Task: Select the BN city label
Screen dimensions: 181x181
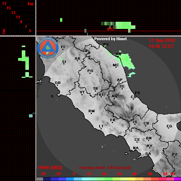Action: pos(149,138)
